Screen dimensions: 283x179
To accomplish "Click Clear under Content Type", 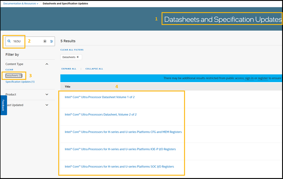I will click(x=9, y=70).
